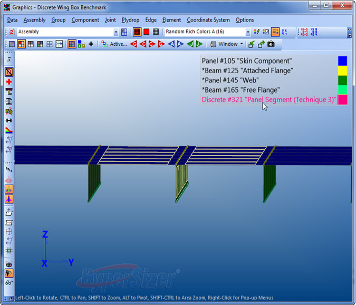Open the Joint menu

[110, 20]
